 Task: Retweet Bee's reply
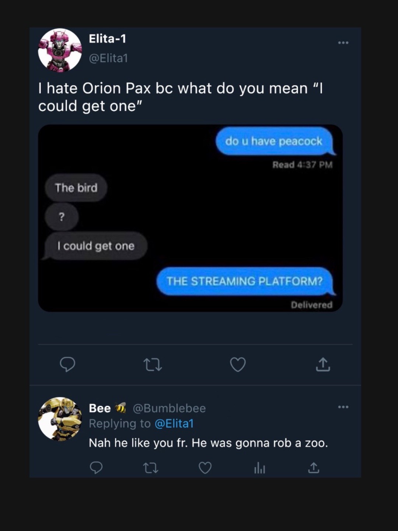tap(150, 468)
